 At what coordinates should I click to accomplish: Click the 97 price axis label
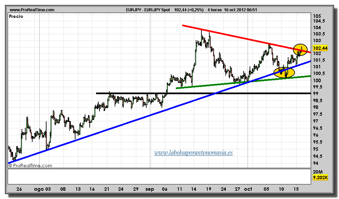316,121
